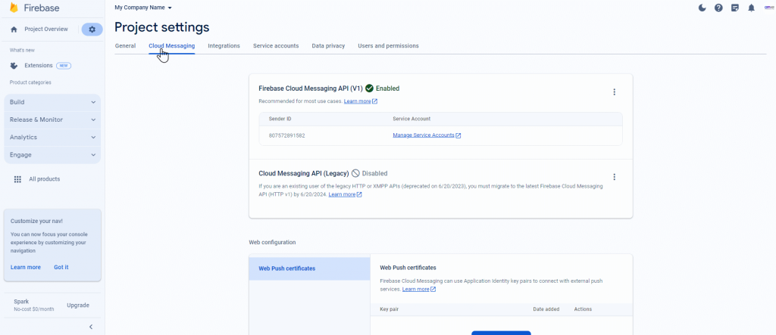
Task: Click the Actions column header
Action: click(583, 309)
